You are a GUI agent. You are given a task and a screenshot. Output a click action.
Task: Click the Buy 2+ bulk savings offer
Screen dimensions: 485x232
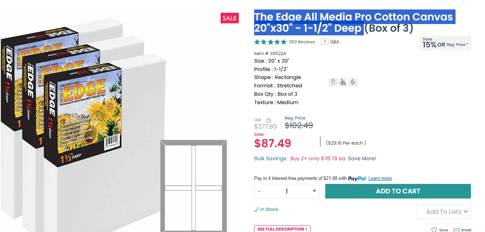318,158
